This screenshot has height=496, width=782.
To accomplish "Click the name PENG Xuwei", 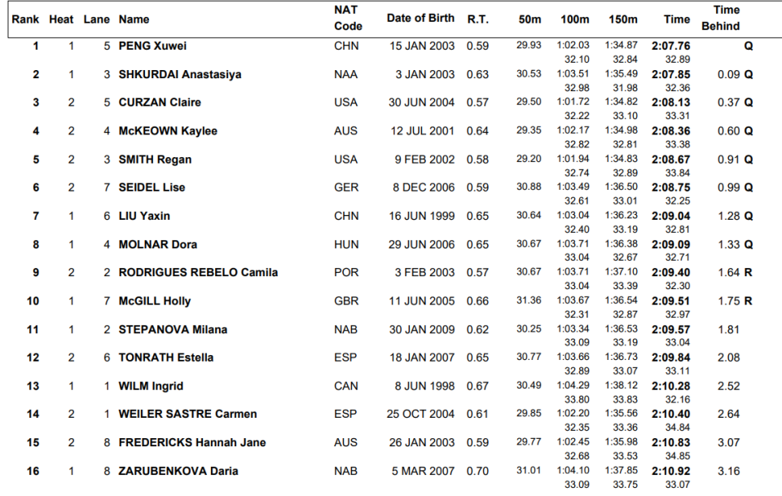I will click(x=152, y=46).
